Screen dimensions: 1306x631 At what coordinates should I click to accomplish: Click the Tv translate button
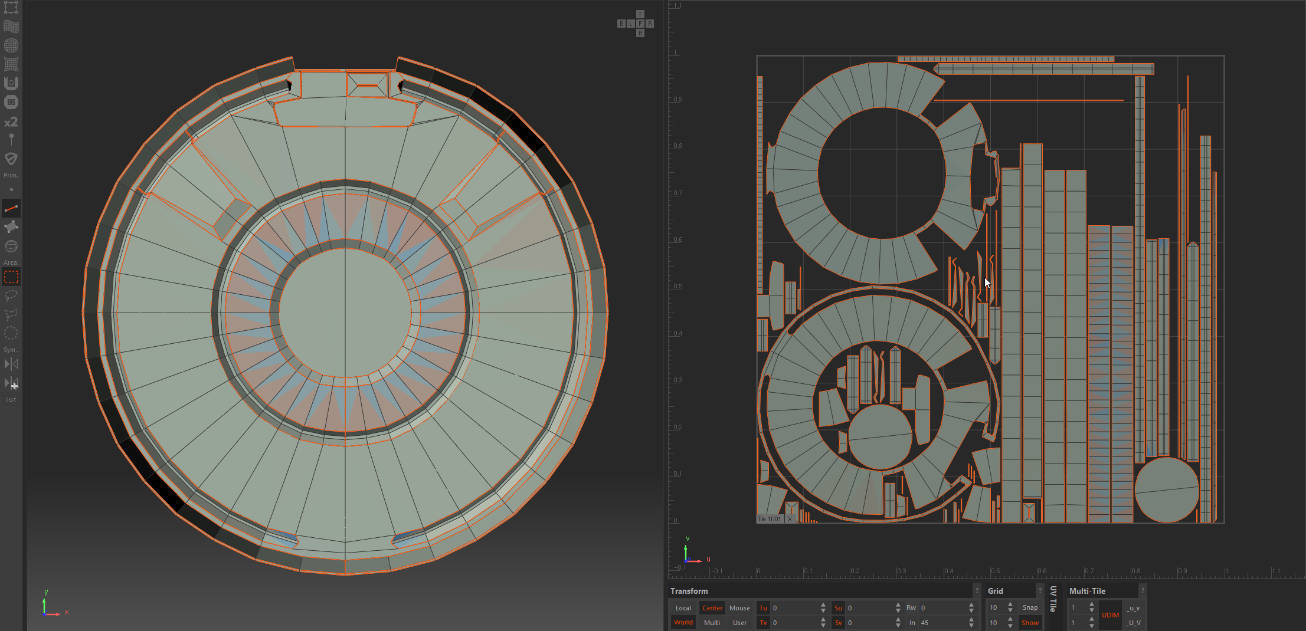click(764, 623)
